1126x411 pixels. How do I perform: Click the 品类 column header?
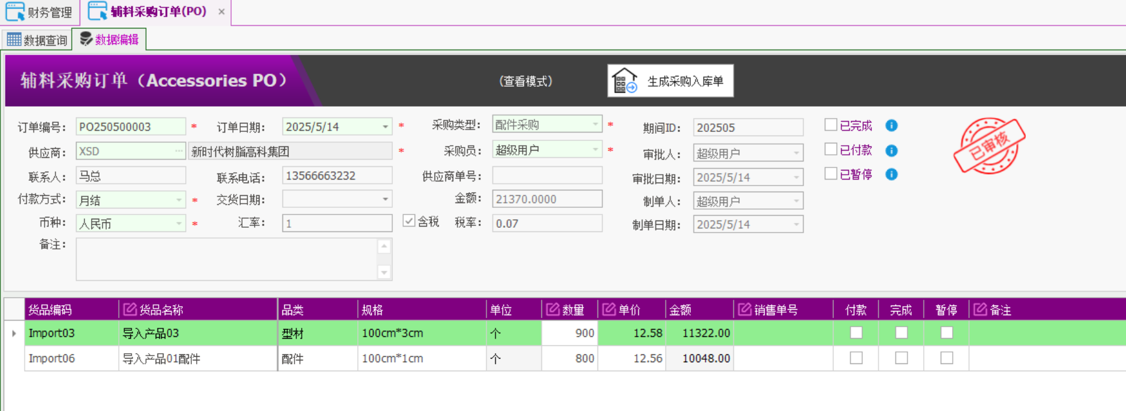click(317, 310)
